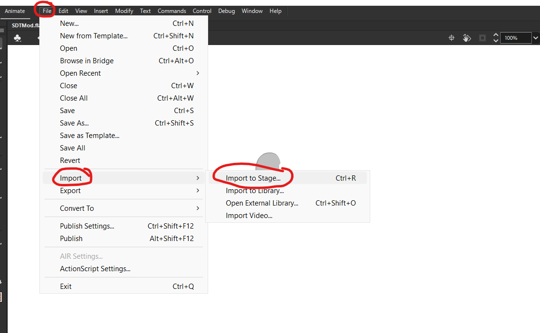Choose Import to Stage from submenu
Screen dimensions: 540x333
[253, 178]
